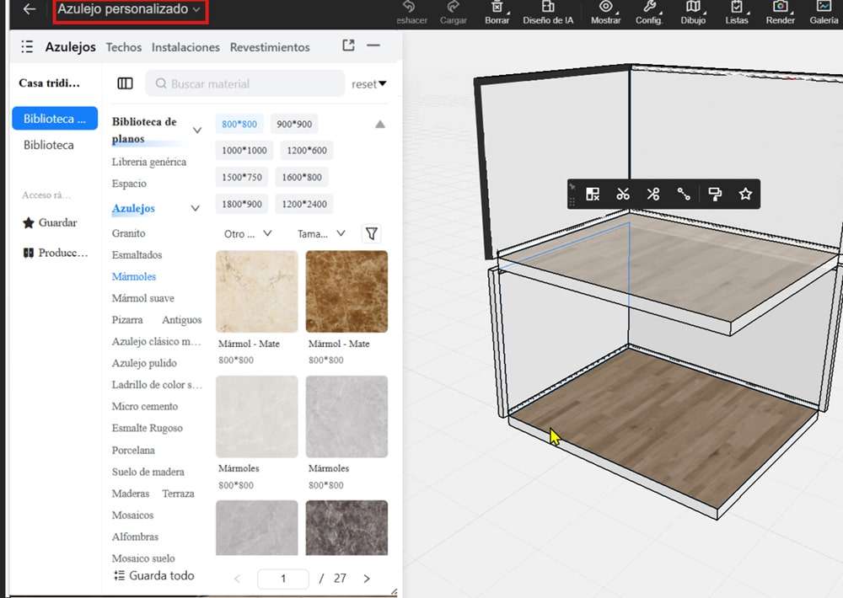Pick the cream Mármol - Mate swatch

point(257,291)
